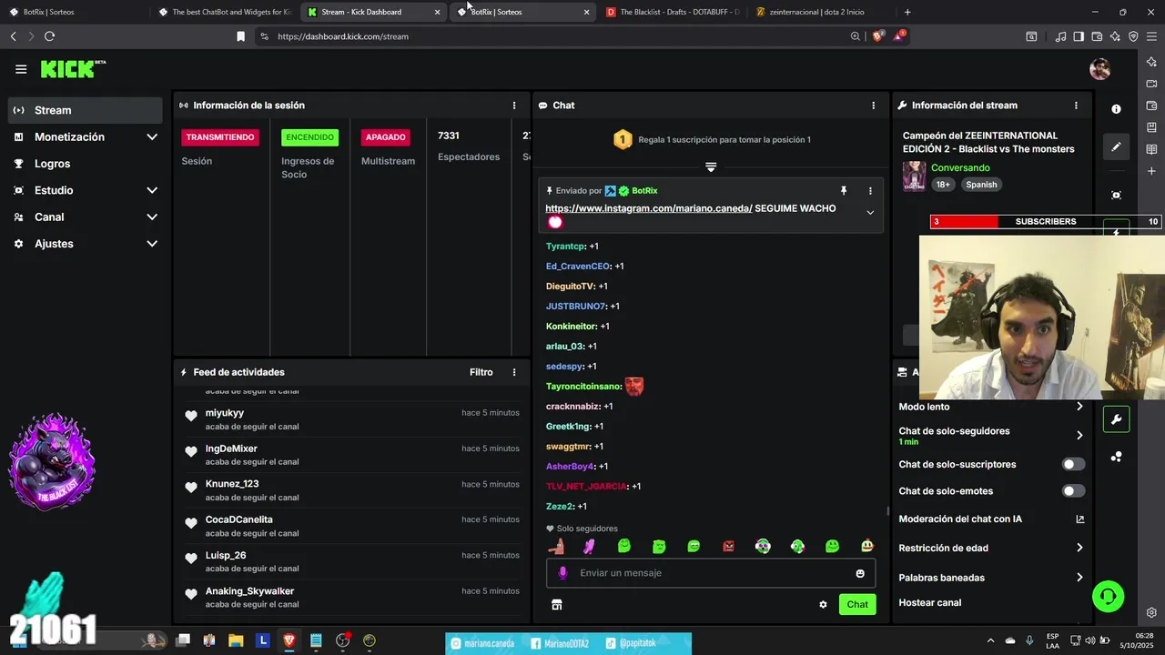Click the Conversando category link
This screenshot has width=1165, height=655.
click(x=960, y=168)
